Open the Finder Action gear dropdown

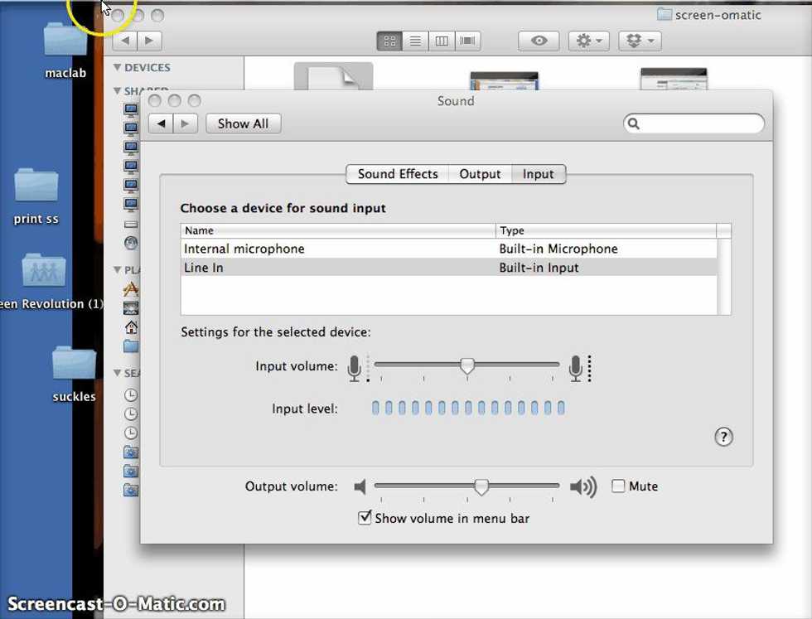click(x=590, y=41)
